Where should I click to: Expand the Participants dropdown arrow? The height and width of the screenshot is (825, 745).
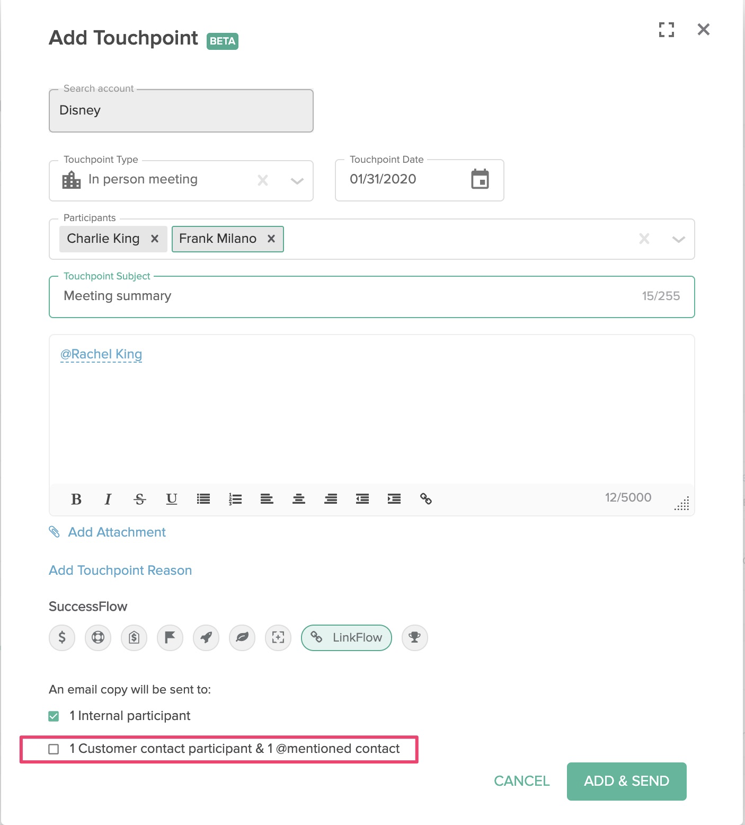(679, 239)
